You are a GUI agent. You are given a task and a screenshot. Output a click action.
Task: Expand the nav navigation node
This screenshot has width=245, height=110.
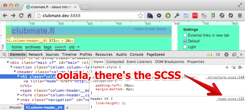(18, 99)
